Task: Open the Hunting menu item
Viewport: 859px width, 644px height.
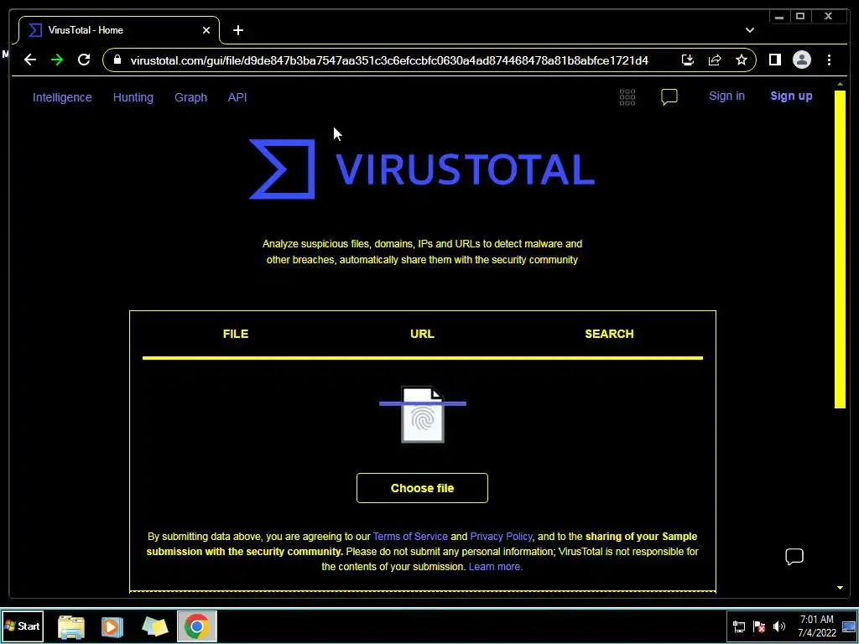Action: click(x=133, y=97)
